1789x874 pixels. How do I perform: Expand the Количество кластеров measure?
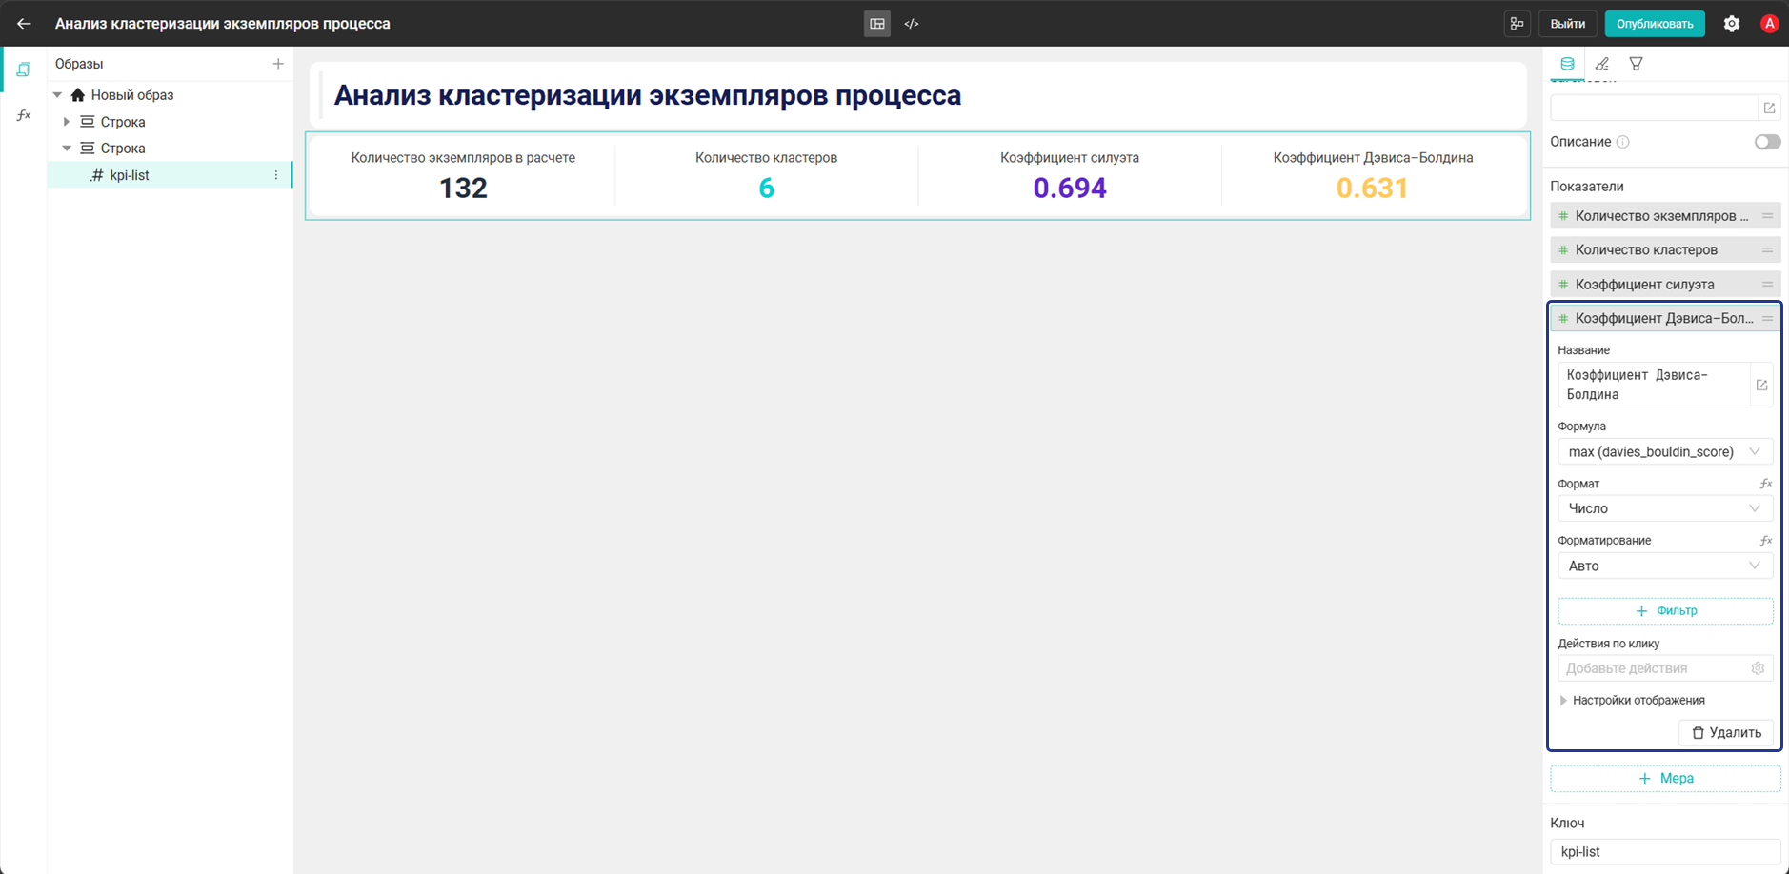point(1665,250)
